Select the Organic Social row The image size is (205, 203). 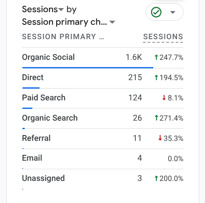(102, 58)
